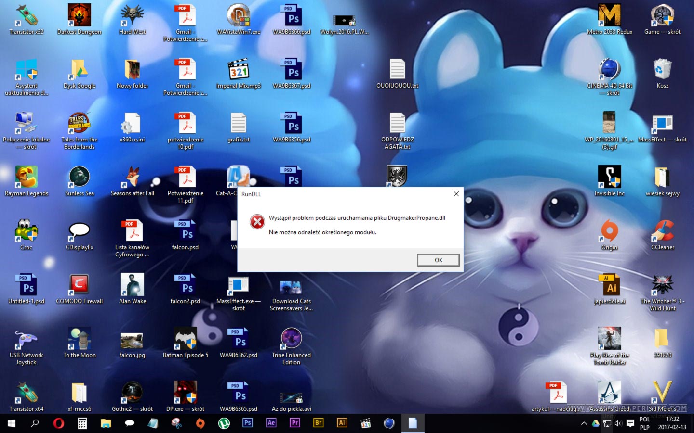Screen dimensions: 694x433
Task: Open the Action Center notifications icon
Action: click(x=630, y=423)
